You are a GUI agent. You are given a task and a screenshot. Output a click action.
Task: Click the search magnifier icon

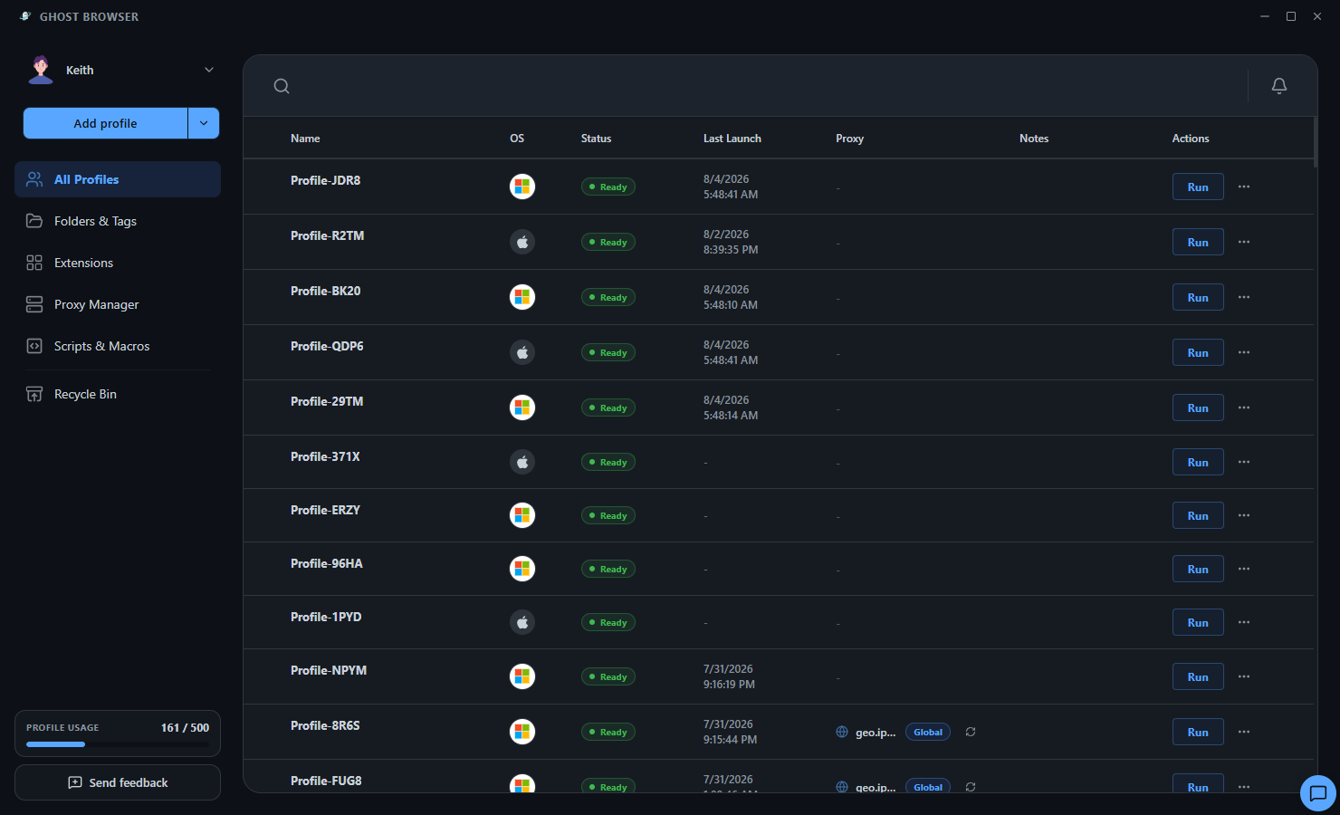coord(282,86)
